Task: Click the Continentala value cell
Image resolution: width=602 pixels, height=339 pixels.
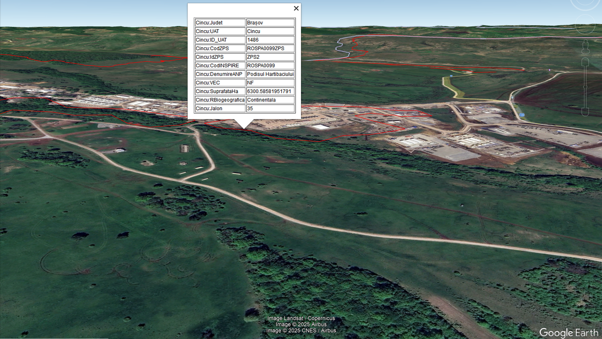Action: click(x=270, y=100)
